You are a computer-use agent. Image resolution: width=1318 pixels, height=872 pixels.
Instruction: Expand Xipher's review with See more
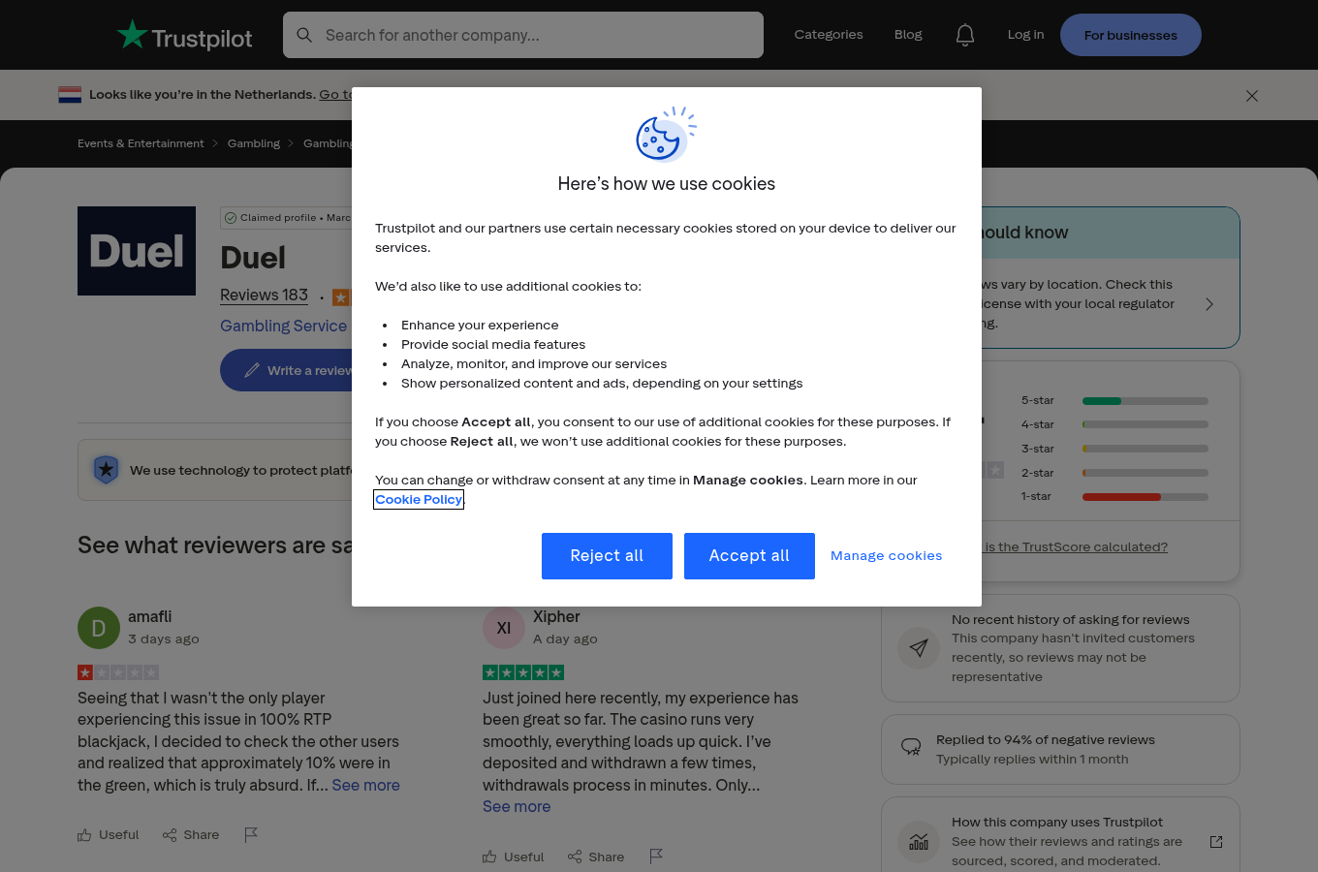pyautogui.click(x=517, y=807)
